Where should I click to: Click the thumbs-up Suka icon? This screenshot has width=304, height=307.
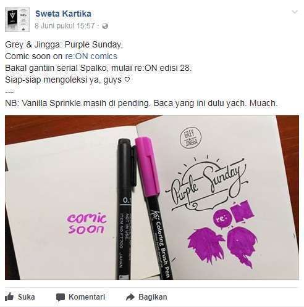pyautogui.click(x=9, y=297)
